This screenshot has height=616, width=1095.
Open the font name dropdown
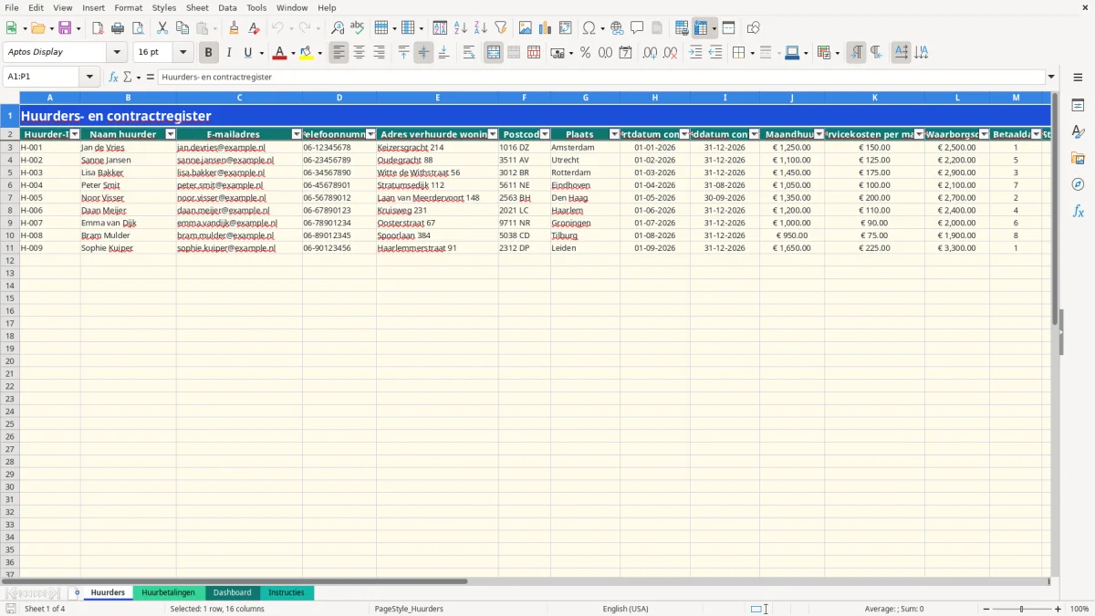pos(117,53)
